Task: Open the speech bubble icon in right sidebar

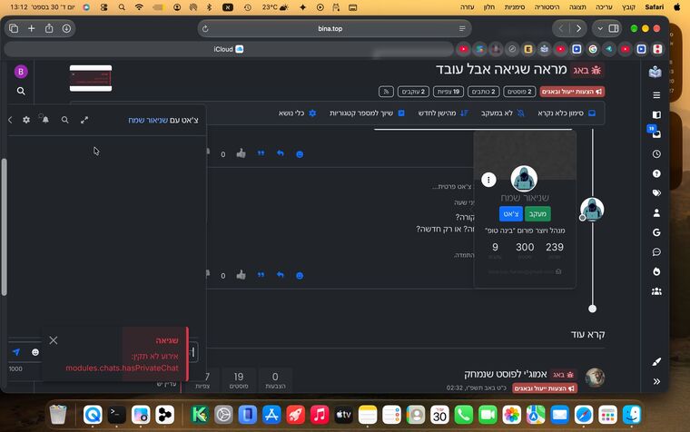Action: [656, 252]
